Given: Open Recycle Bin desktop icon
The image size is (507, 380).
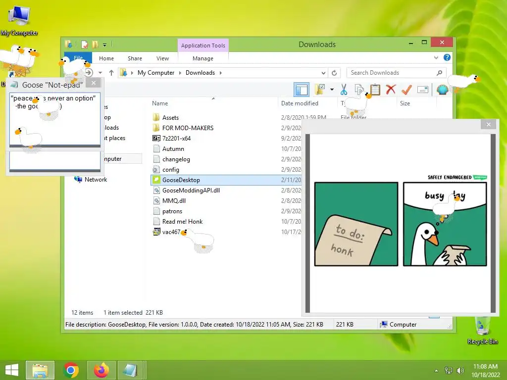Looking at the screenshot, I should tap(482, 330).
